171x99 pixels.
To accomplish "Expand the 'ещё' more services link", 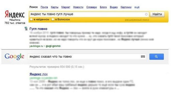I will 137,7.
